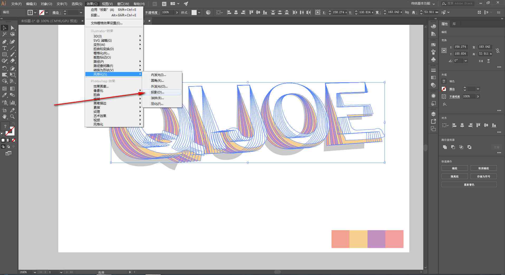Open the workspace switcher 传统基本功能
This screenshot has height=275, width=505.
tap(423, 4)
